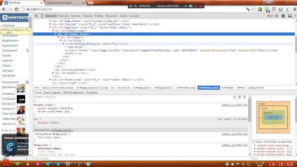
Task: Click the VKontakte logo
Action: [15, 18]
